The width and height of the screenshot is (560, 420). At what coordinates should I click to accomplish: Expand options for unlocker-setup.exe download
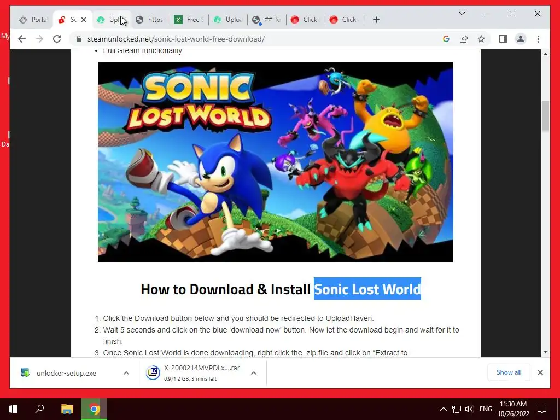point(126,373)
